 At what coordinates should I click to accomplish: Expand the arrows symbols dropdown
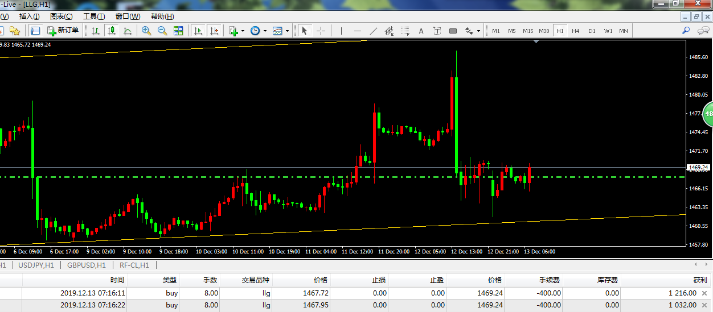pos(479,31)
